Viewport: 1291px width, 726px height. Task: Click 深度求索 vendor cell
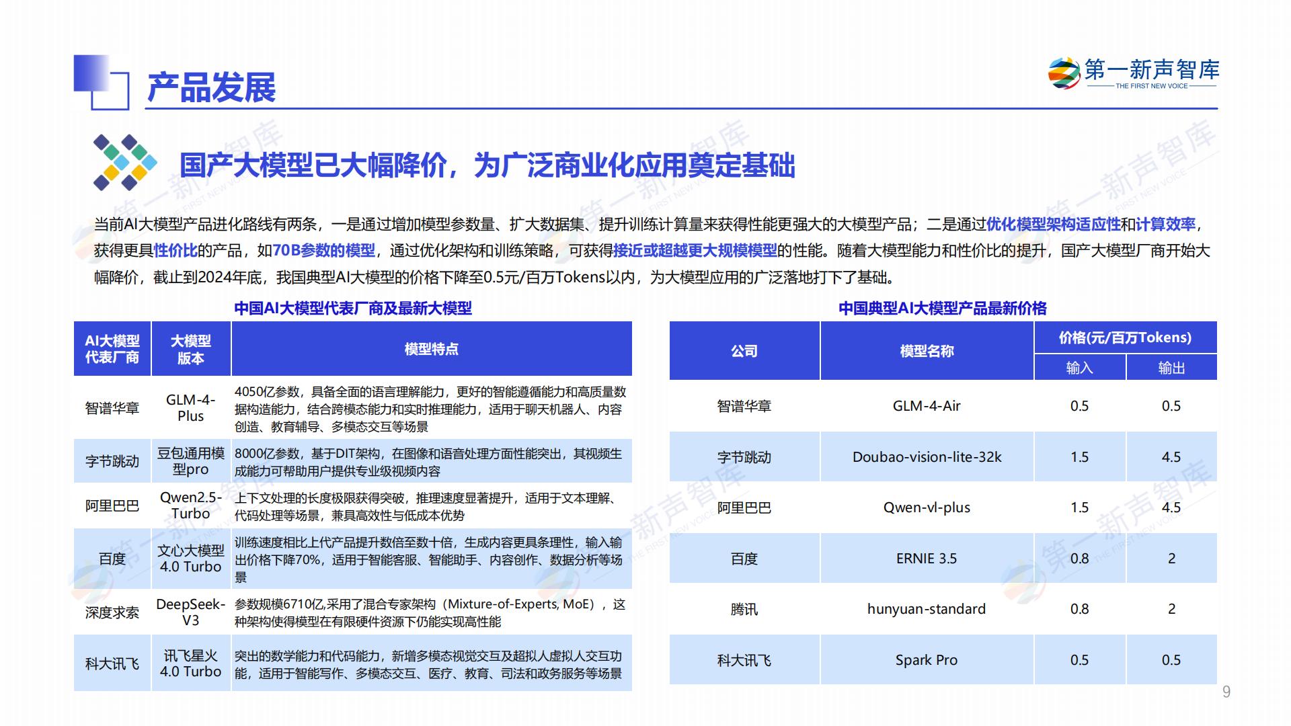click(x=112, y=612)
